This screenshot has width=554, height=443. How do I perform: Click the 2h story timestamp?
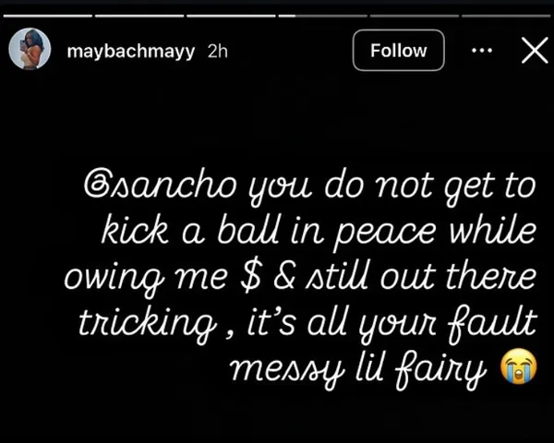coord(218,52)
